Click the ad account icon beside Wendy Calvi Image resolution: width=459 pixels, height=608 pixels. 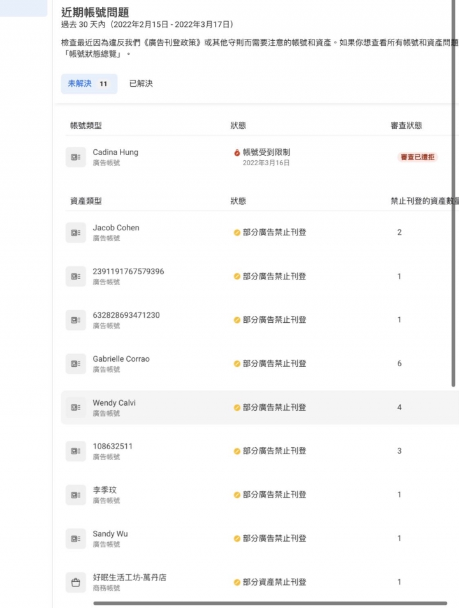tap(75, 408)
